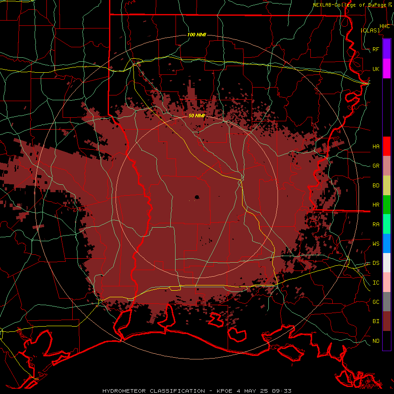
Task: Click the HA legend label text
Action: (x=376, y=146)
